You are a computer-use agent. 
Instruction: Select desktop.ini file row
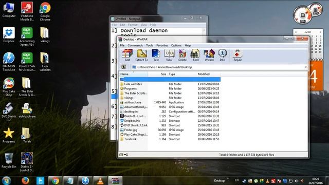point(170,112)
